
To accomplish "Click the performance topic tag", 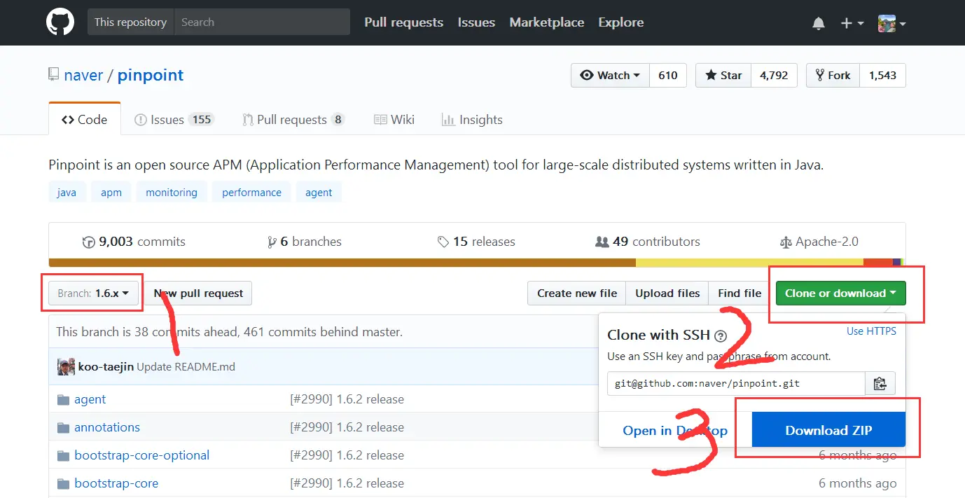I will click(x=251, y=192).
